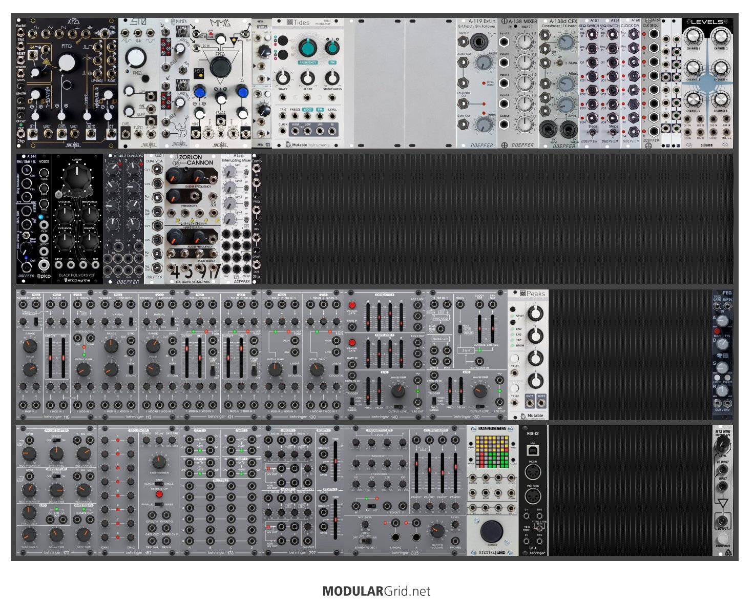The height and width of the screenshot is (602, 754).
Task: Toggle the EXT/LFO/NOISE switch on Behringer 150
Action: coord(459,329)
